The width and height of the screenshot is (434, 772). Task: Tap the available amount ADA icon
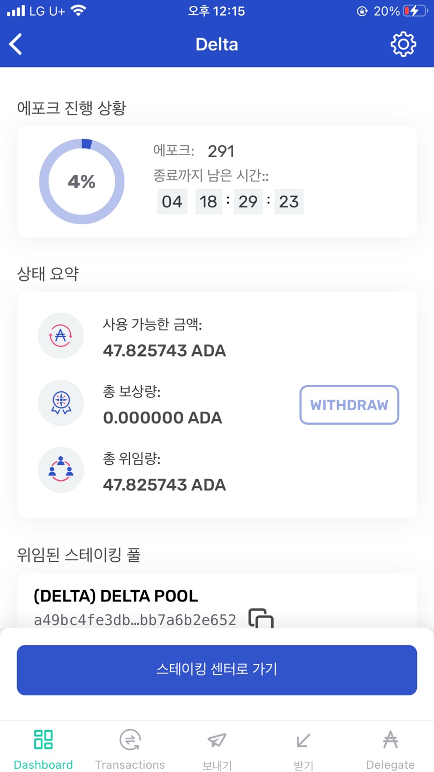[x=61, y=336]
